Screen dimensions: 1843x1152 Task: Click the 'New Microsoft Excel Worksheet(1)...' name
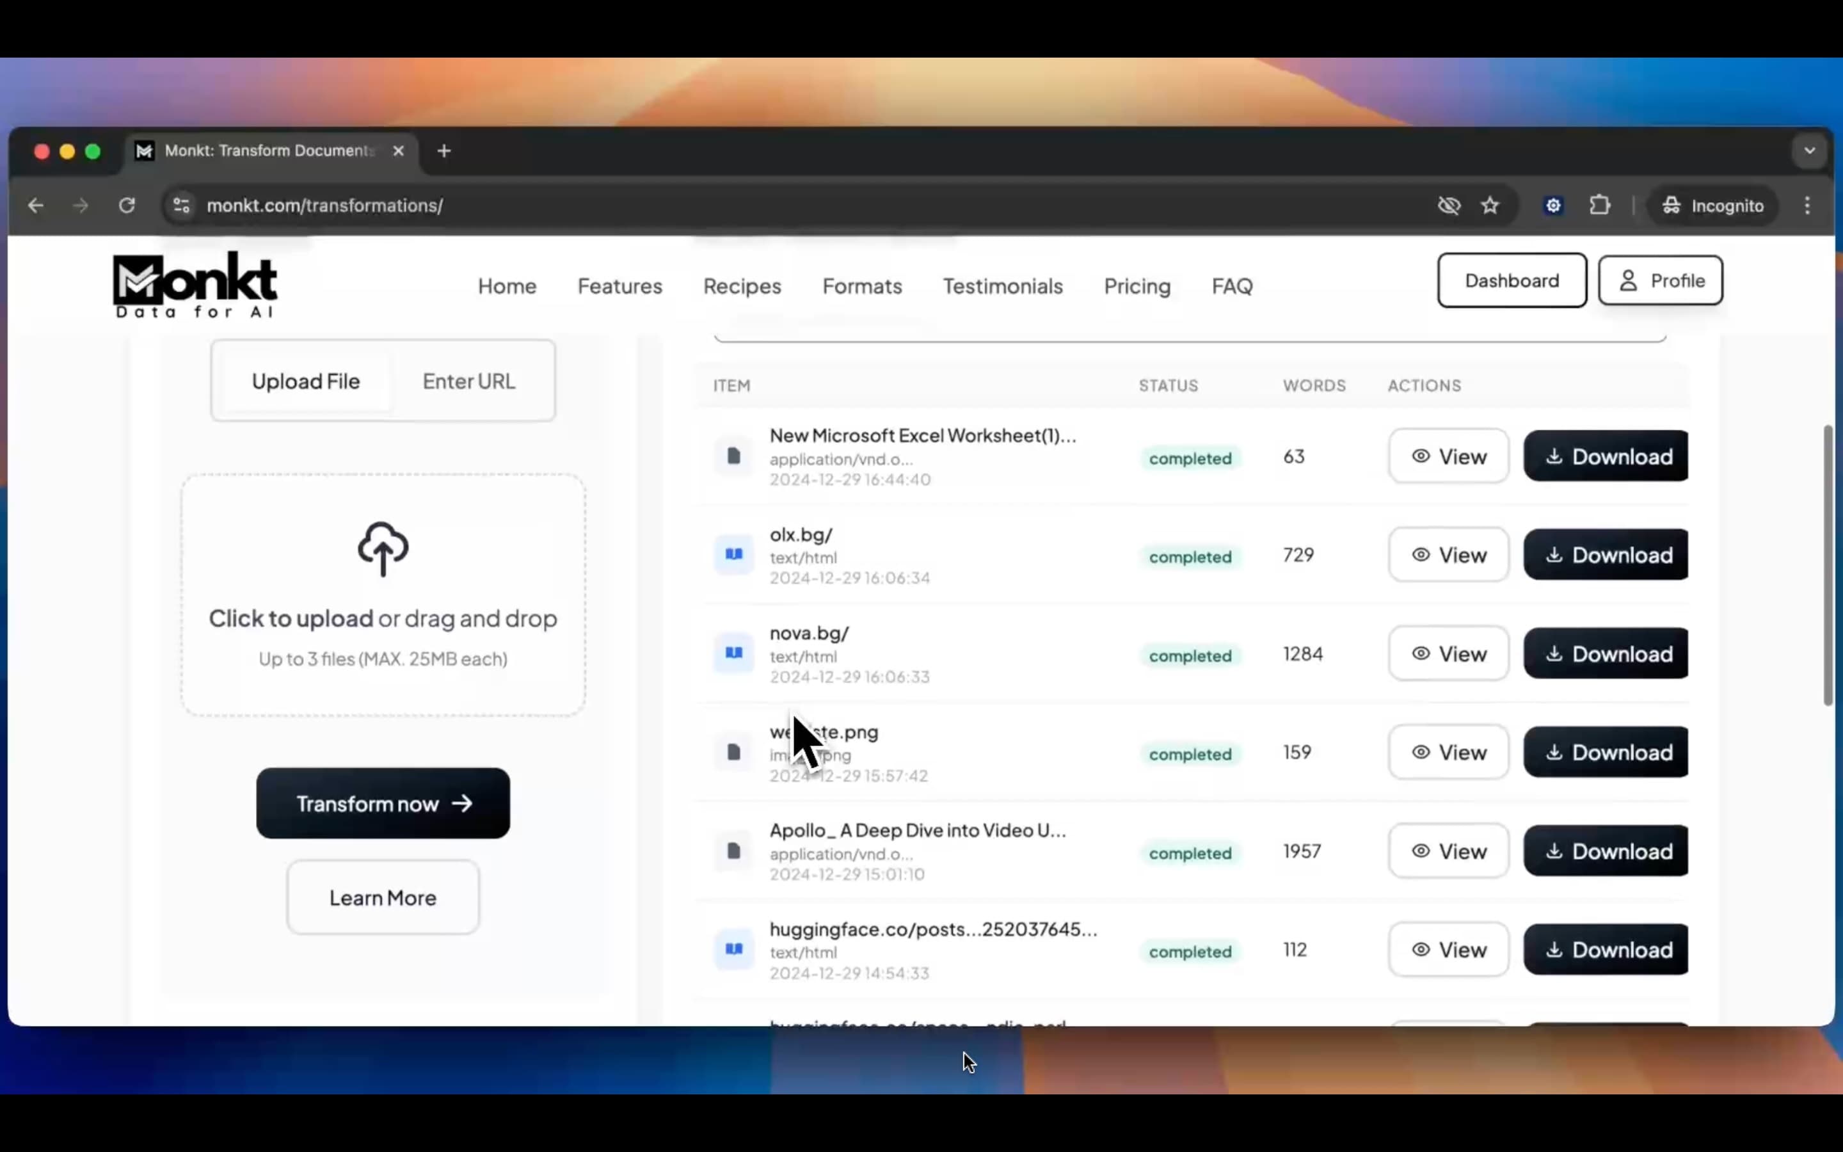[x=922, y=435]
